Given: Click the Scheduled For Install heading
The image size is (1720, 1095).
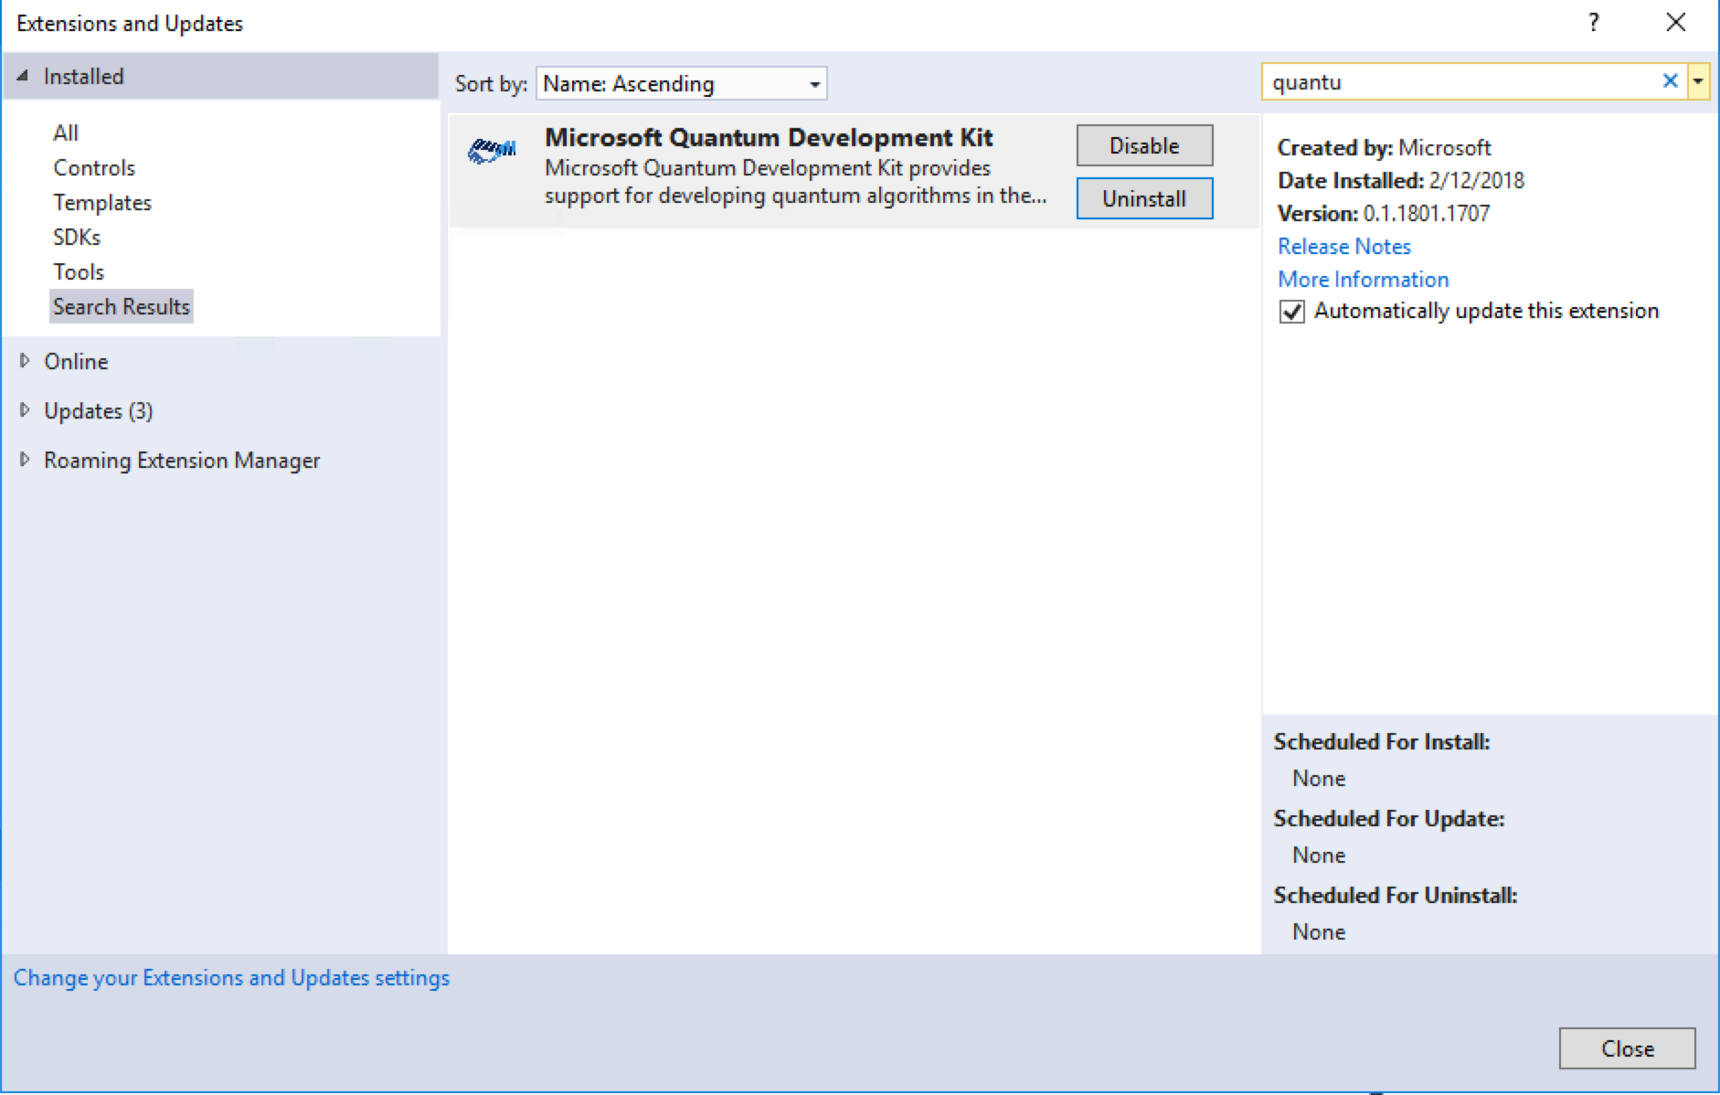Looking at the screenshot, I should pyautogui.click(x=1382, y=741).
